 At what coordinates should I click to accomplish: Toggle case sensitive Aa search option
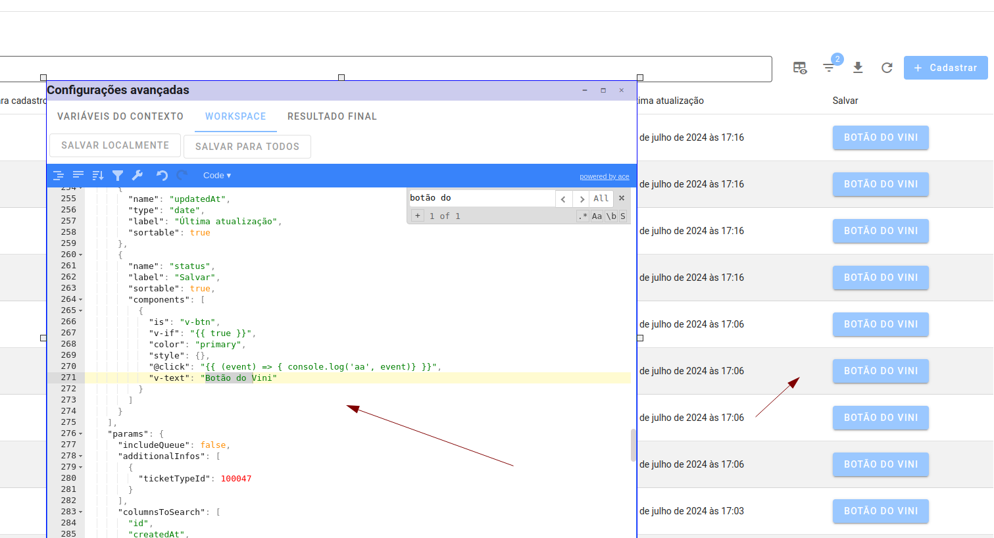[597, 216]
